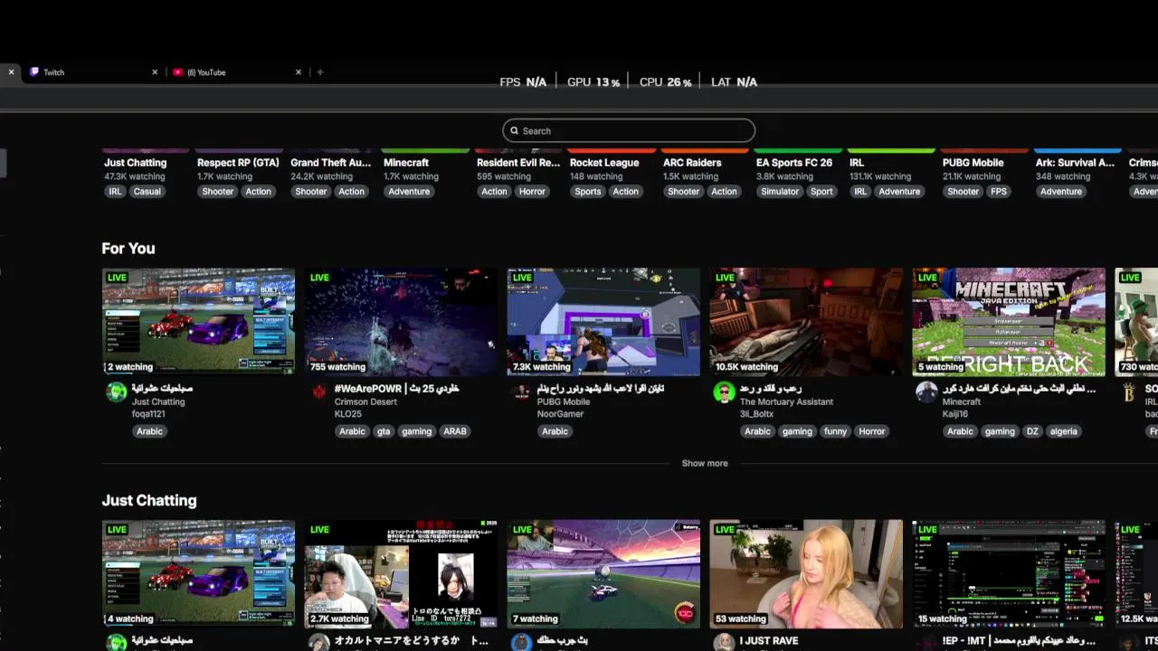The image size is (1158, 651).
Task: Open I JUST RAVE stream title
Action: (769, 641)
